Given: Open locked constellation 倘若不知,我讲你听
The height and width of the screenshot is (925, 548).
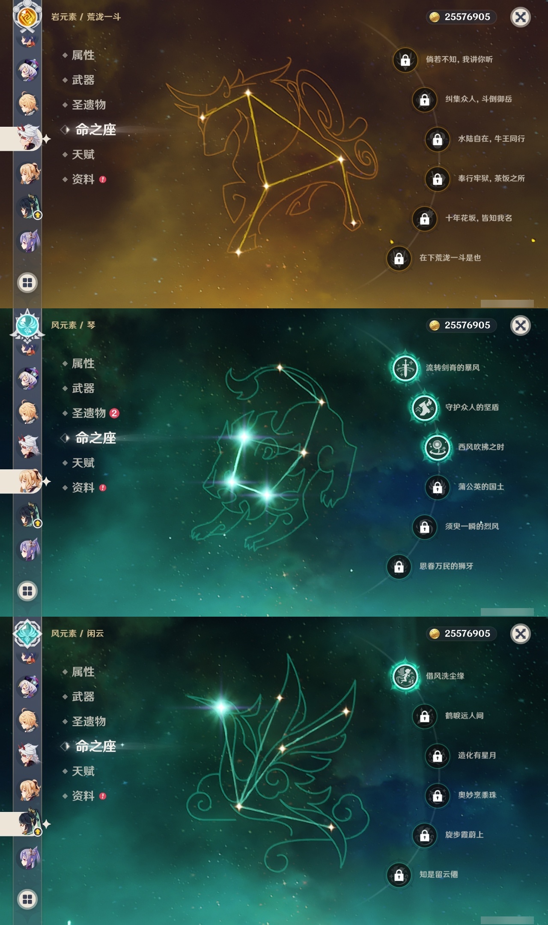Looking at the screenshot, I should click(x=405, y=60).
